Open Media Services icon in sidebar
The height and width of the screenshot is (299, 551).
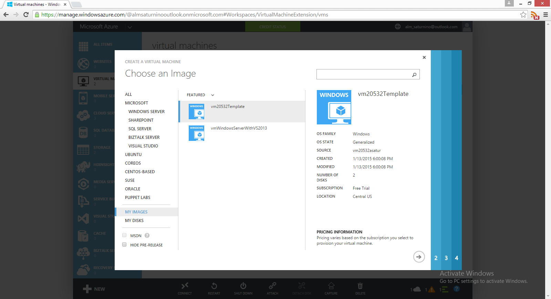click(x=83, y=184)
